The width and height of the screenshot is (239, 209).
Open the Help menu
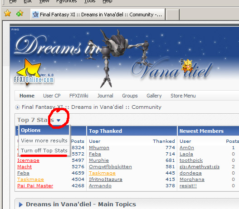[107, 1]
